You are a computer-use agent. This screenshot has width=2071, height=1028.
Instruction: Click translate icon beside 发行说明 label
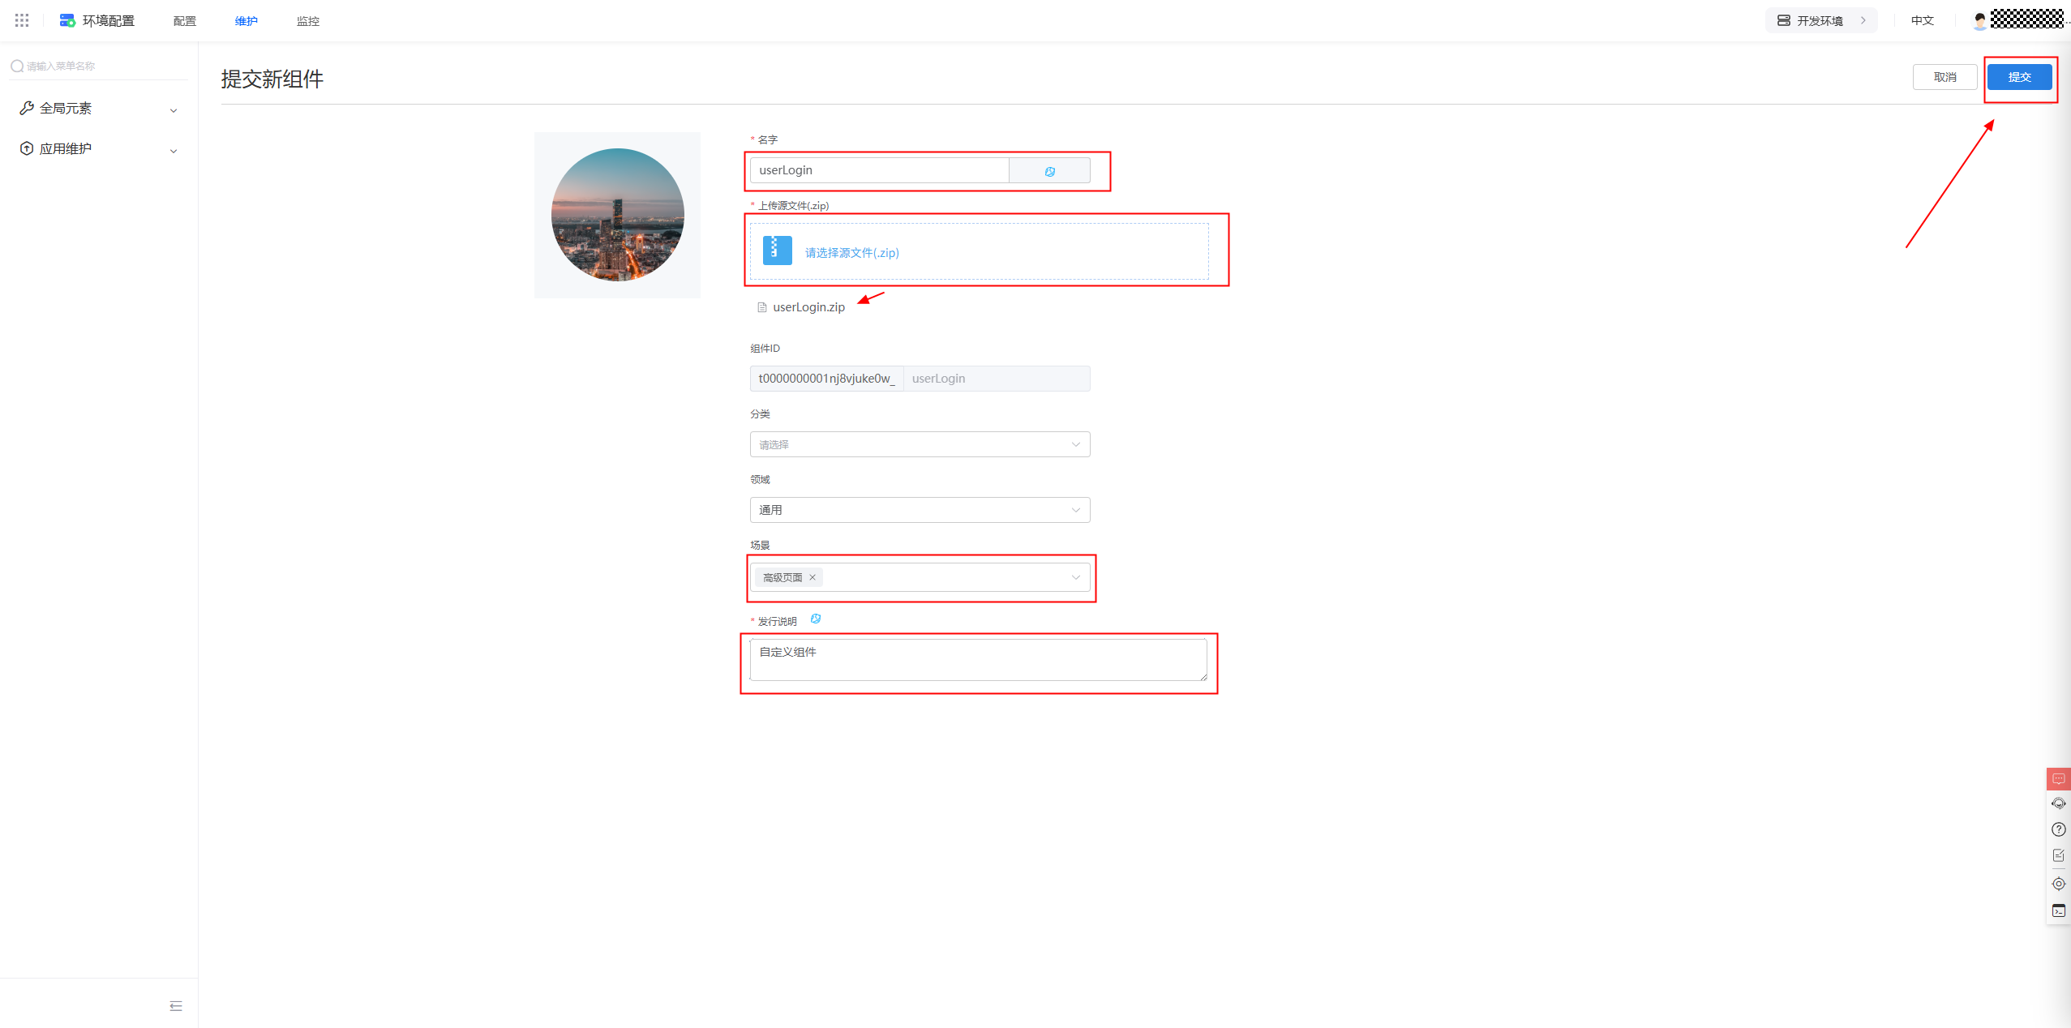816,619
